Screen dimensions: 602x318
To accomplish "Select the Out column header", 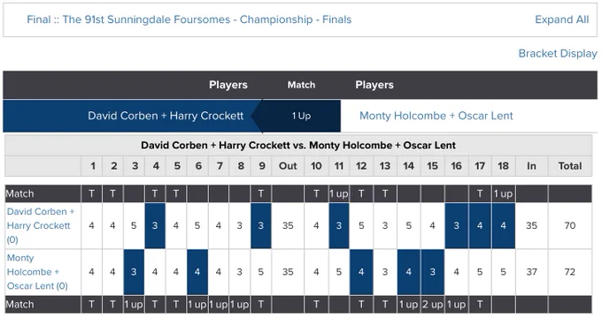I will [x=288, y=166].
